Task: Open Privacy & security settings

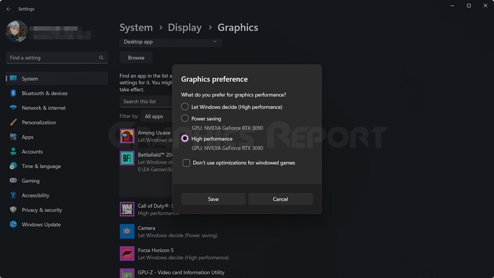Action: tap(57, 210)
